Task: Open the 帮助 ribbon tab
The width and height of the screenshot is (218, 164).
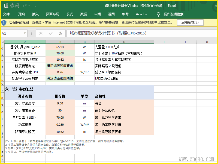Action: (125, 14)
